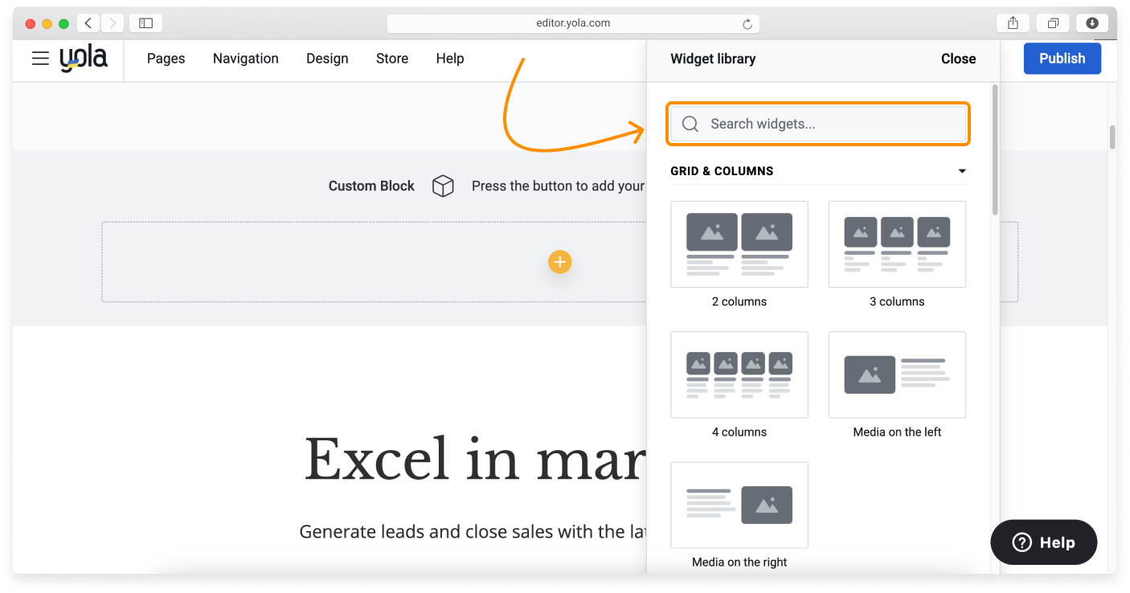Screen dimensions: 1130x593
Task: Open the hamburger menu beside Yola logo
Action: [x=40, y=59]
